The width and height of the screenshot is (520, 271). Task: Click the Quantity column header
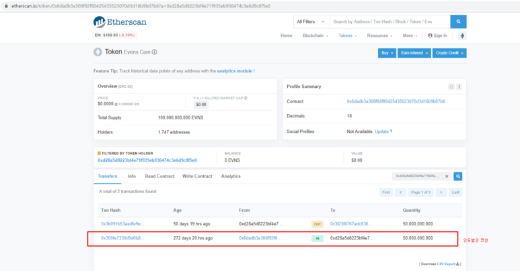[x=412, y=211]
